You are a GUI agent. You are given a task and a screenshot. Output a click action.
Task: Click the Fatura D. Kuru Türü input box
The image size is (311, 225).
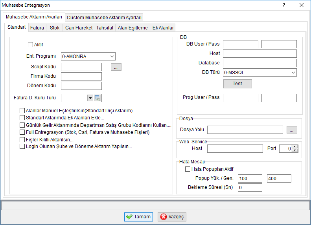(74, 98)
